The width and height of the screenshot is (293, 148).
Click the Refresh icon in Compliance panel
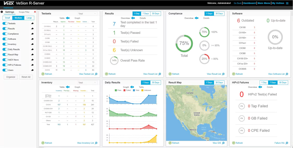click(x=170, y=74)
